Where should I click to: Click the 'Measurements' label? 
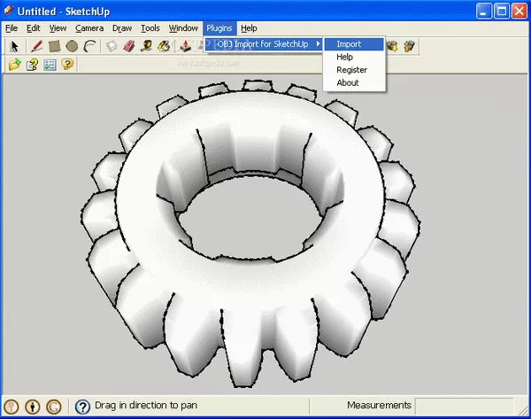(379, 405)
